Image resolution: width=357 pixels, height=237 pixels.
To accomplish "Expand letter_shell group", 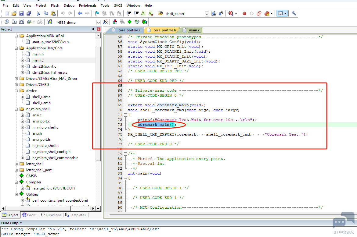I will point(16,164).
